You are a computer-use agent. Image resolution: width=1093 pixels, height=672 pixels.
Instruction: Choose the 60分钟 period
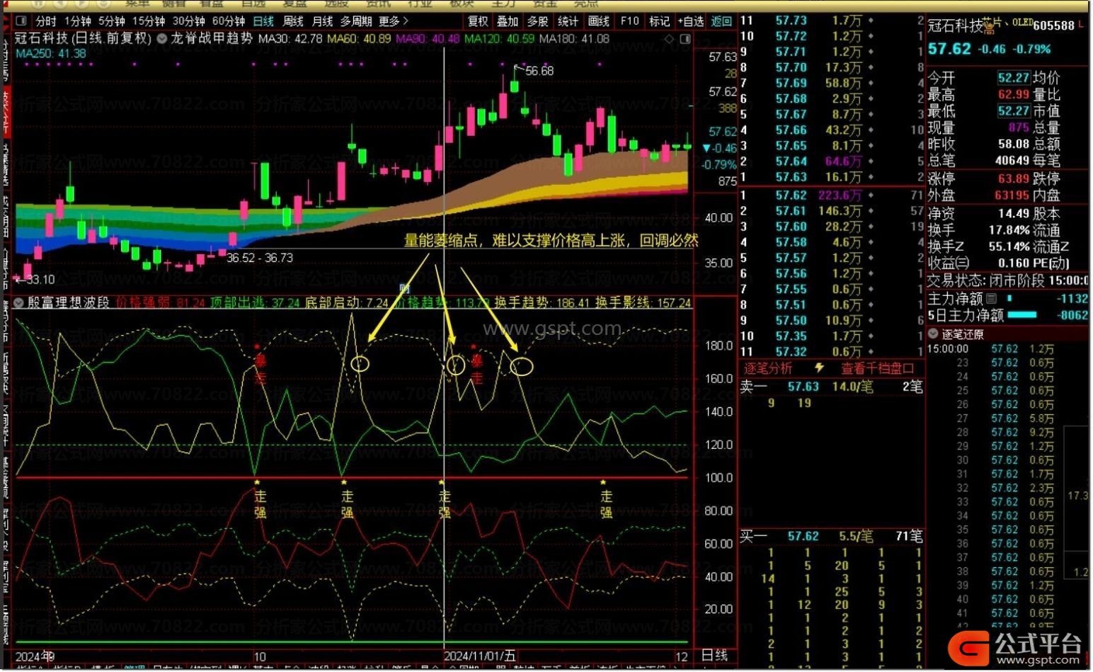[x=228, y=21]
